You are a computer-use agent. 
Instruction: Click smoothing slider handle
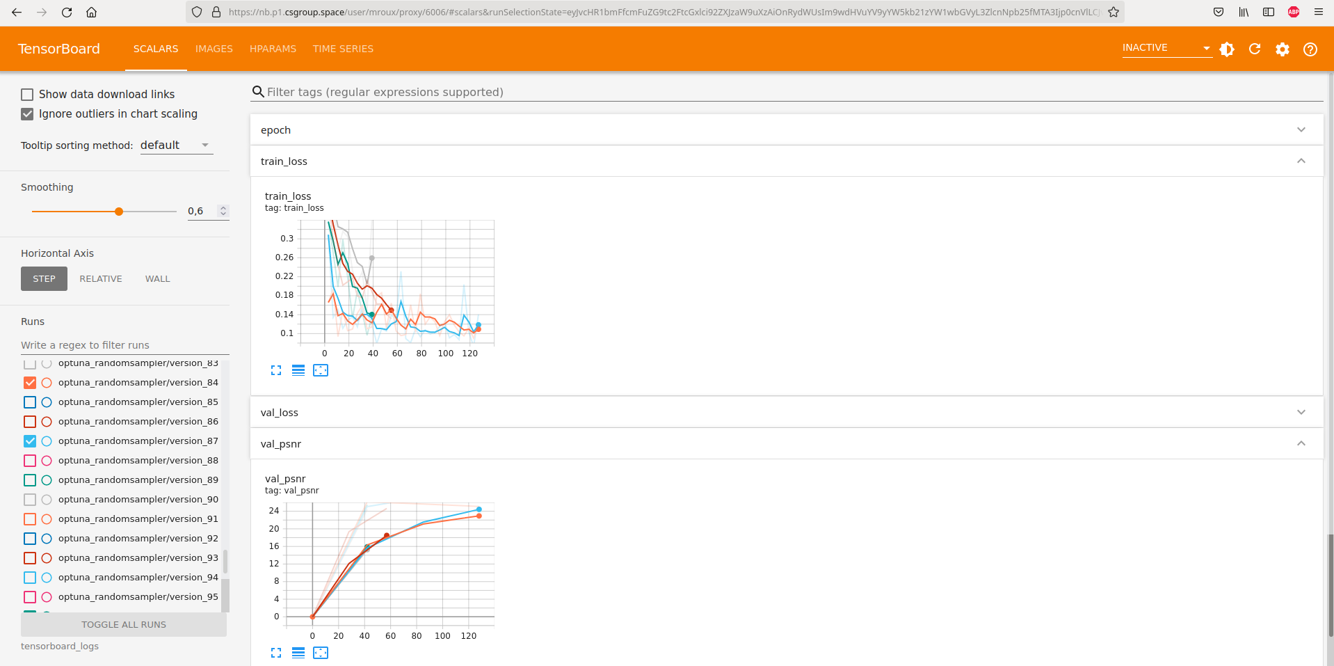tap(119, 212)
